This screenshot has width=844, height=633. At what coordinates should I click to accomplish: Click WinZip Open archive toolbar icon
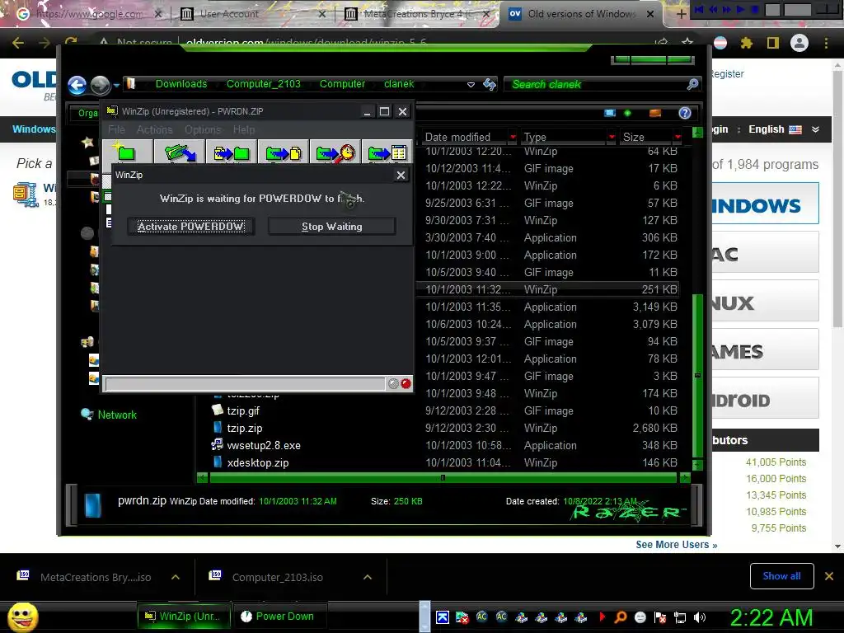point(179,152)
